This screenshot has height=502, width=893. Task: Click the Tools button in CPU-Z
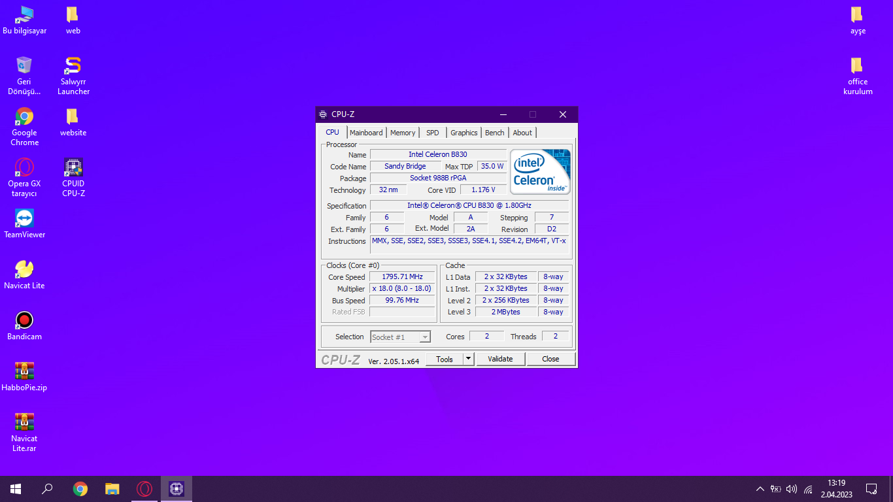click(445, 359)
